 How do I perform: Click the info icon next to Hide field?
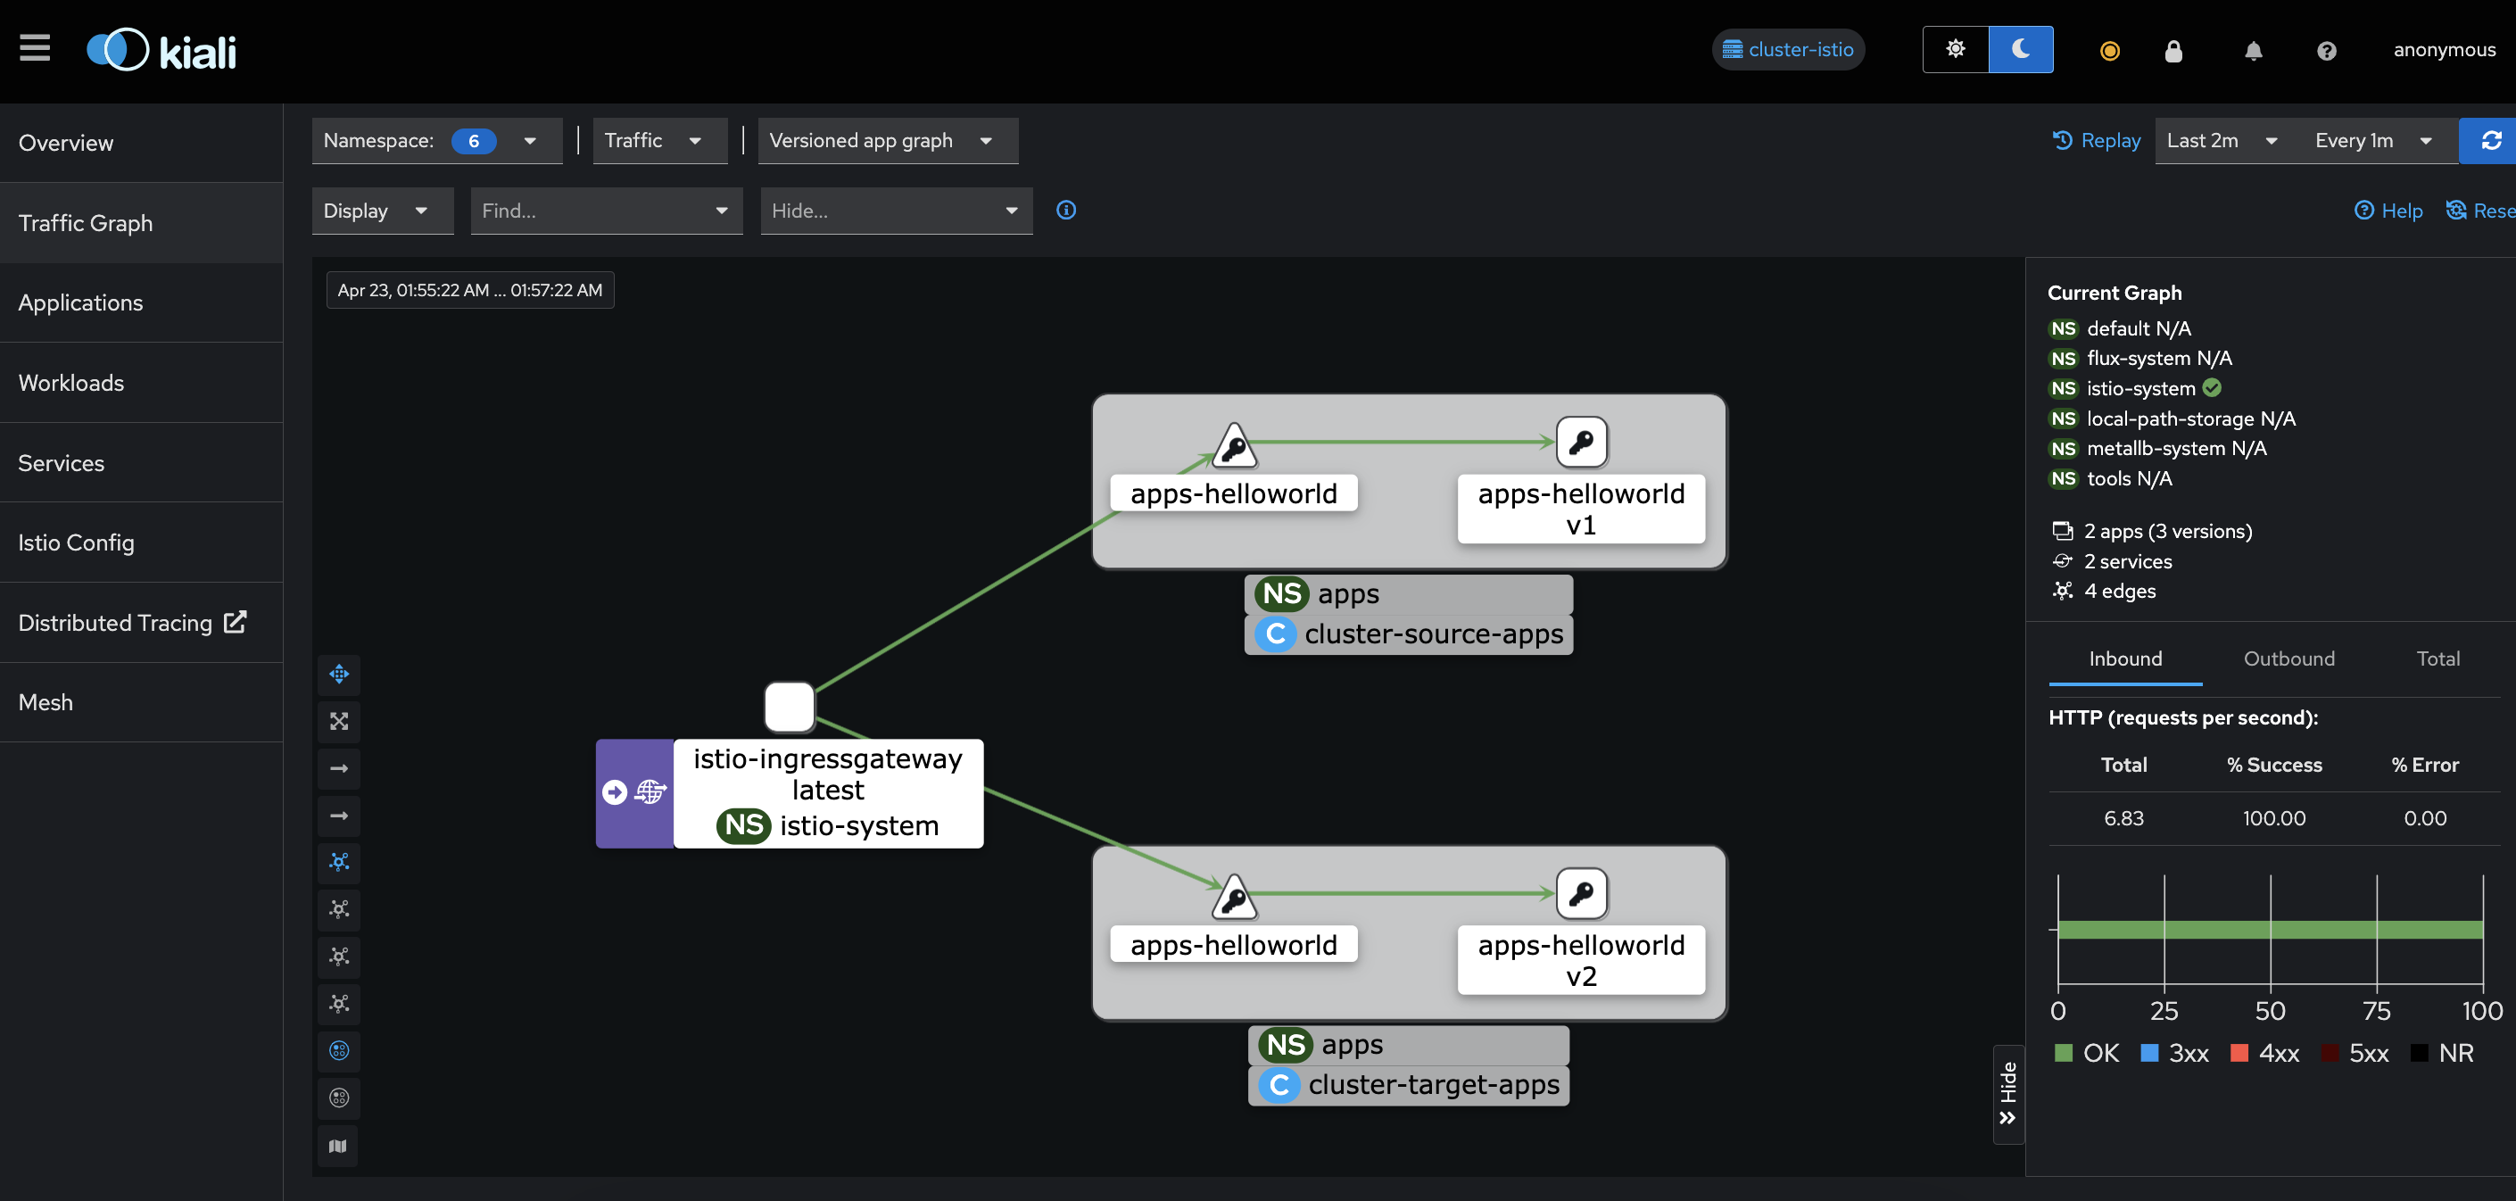(1066, 210)
